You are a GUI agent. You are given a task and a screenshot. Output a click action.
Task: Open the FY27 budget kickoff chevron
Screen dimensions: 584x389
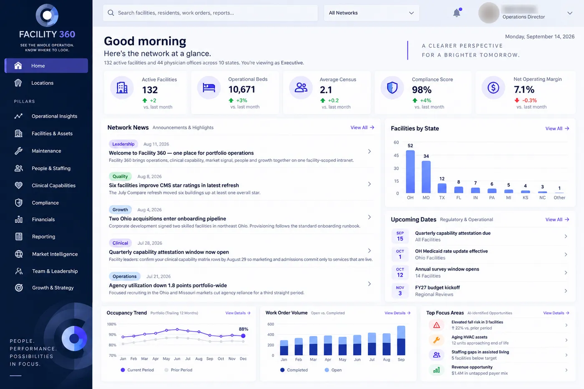pos(566,291)
